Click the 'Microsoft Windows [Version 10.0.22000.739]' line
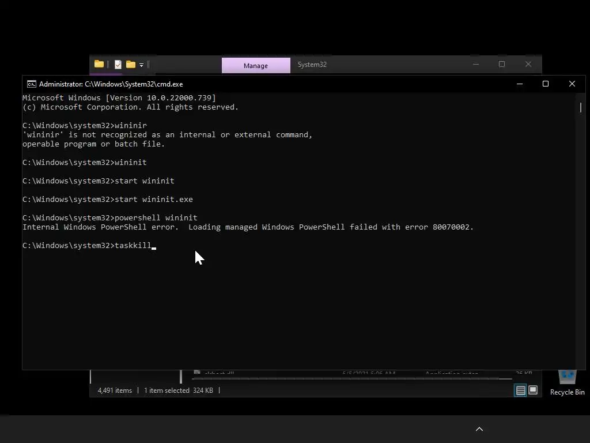 pyautogui.click(x=119, y=98)
